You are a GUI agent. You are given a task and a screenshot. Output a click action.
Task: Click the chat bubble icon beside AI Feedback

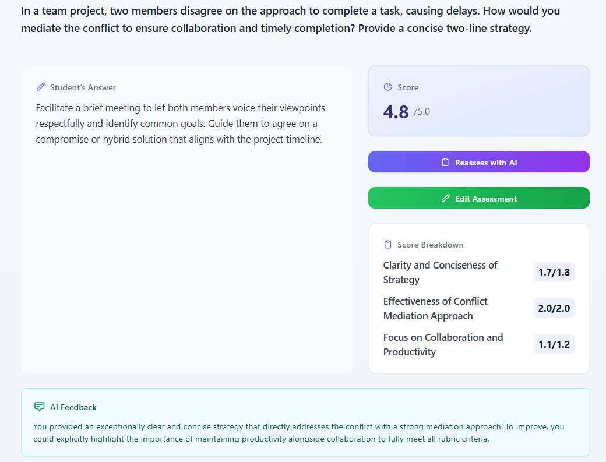tap(40, 407)
